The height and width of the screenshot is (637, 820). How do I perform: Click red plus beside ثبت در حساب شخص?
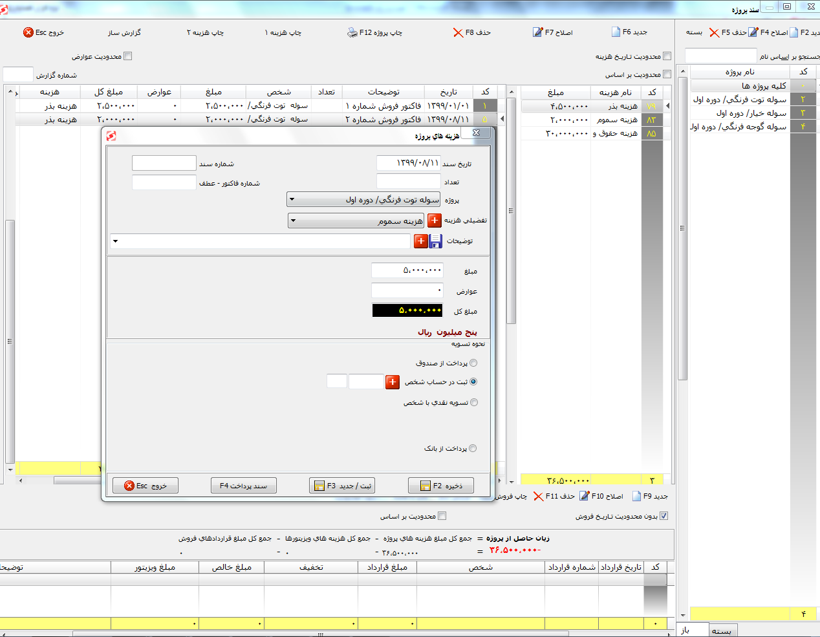pyautogui.click(x=393, y=382)
